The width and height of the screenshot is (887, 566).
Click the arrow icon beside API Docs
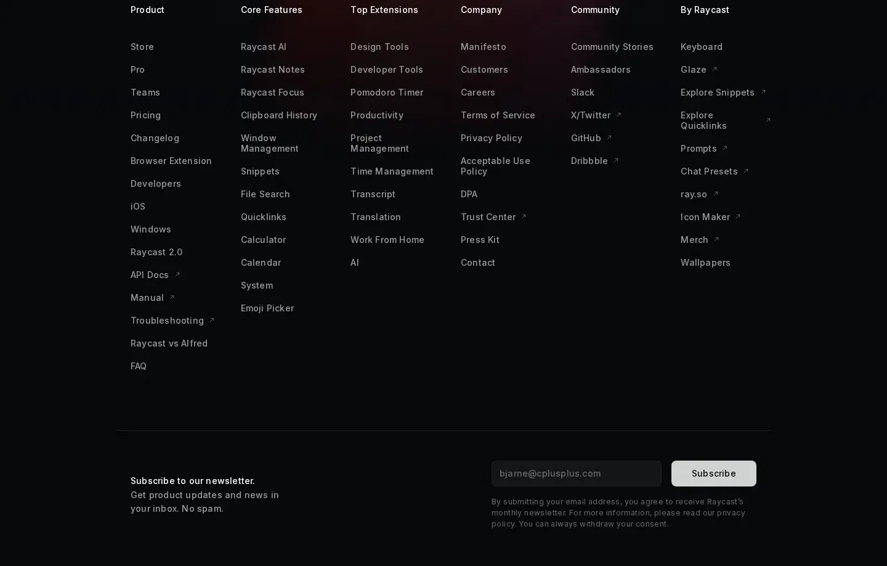coord(177,275)
